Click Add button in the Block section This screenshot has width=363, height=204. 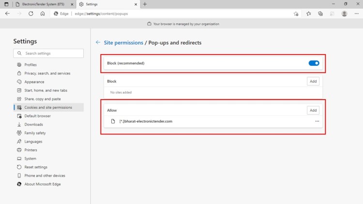[313, 81]
